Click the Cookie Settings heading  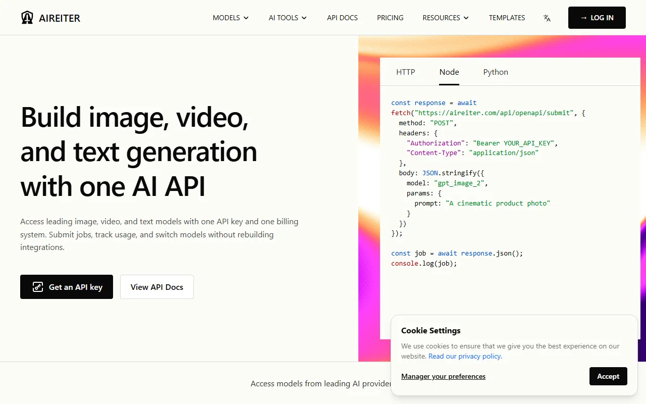(x=431, y=331)
